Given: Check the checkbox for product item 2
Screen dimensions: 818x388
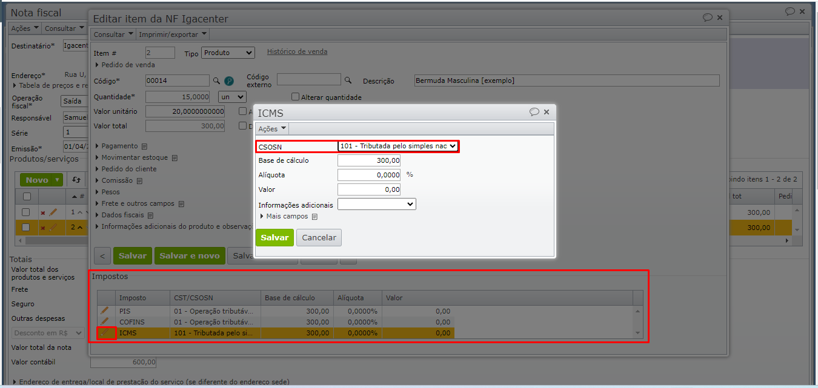Looking at the screenshot, I should 25,227.
